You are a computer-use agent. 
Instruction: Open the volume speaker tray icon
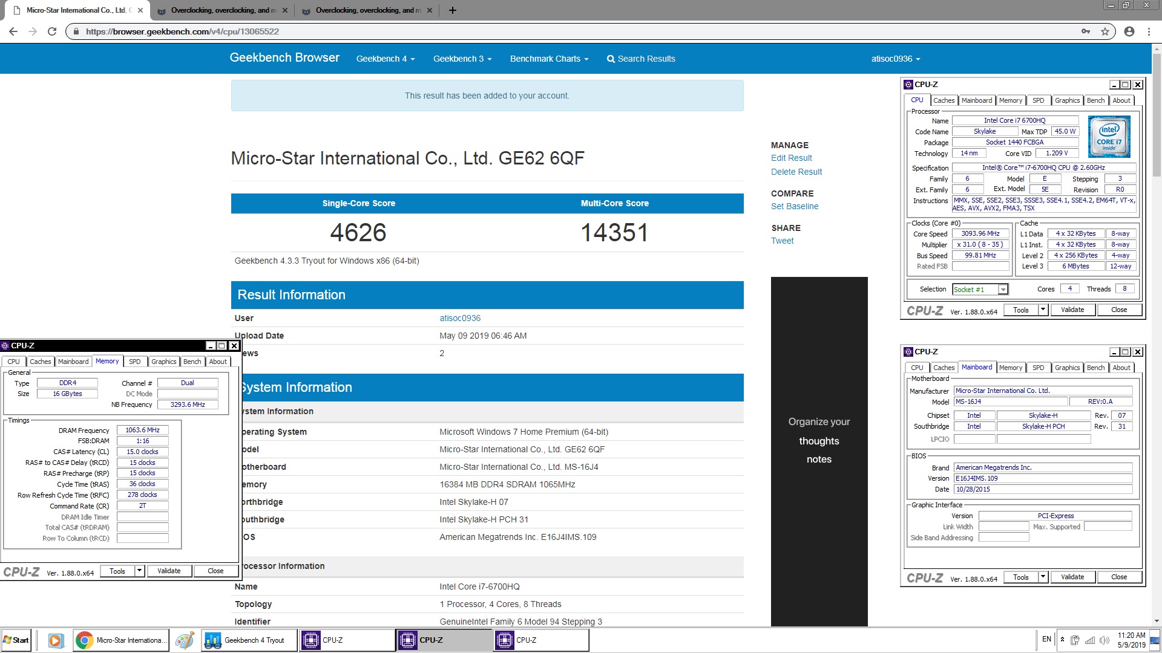tap(1105, 640)
